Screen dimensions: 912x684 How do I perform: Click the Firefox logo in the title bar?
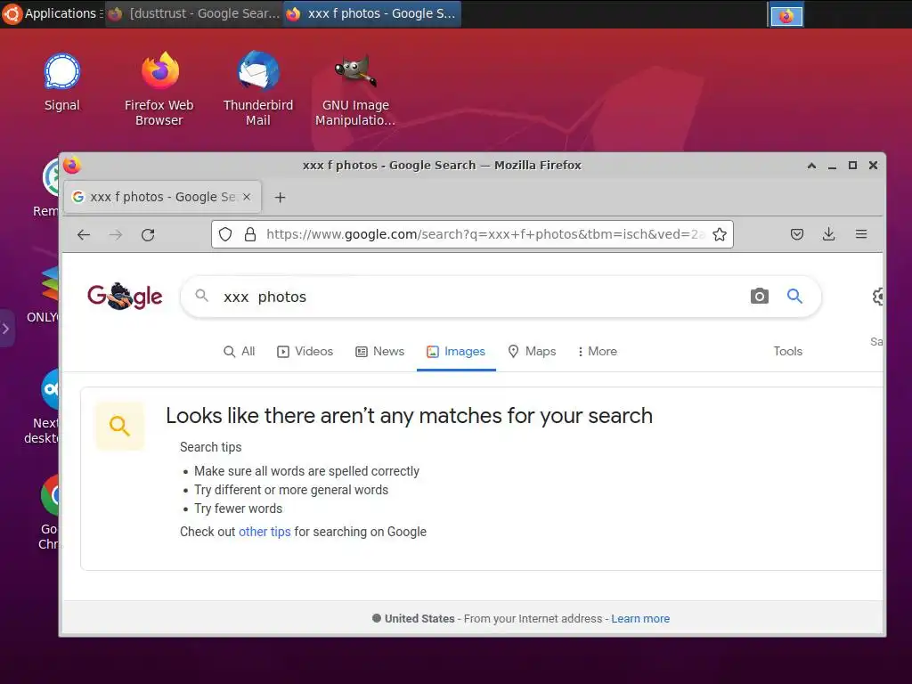point(72,166)
